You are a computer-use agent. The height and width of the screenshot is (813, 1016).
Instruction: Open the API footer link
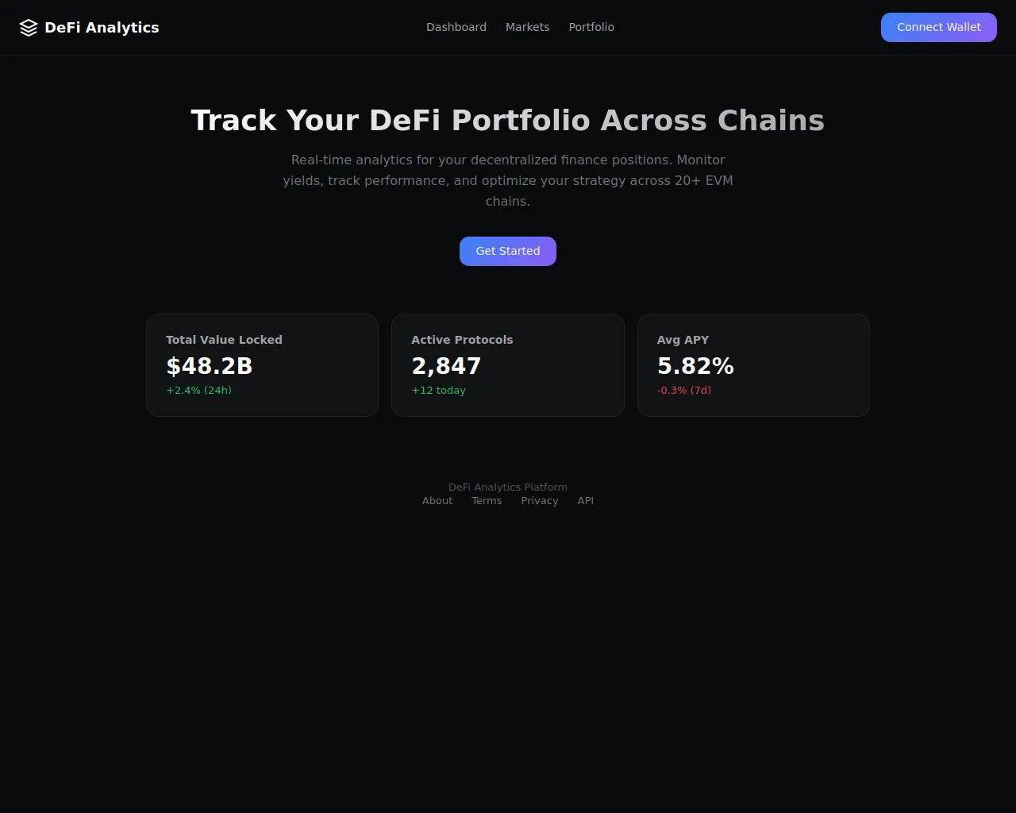tap(586, 501)
